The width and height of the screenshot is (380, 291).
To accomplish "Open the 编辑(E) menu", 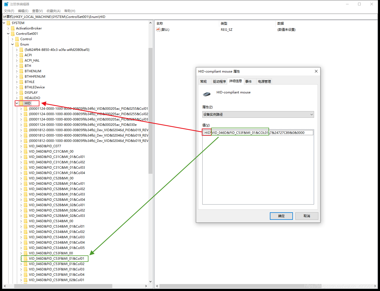I will (23, 11).
